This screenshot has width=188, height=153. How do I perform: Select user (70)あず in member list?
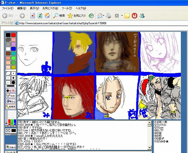[x=159, y=139]
